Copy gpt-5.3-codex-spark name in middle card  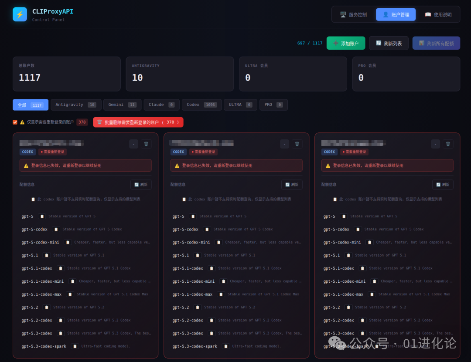pos(225,346)
